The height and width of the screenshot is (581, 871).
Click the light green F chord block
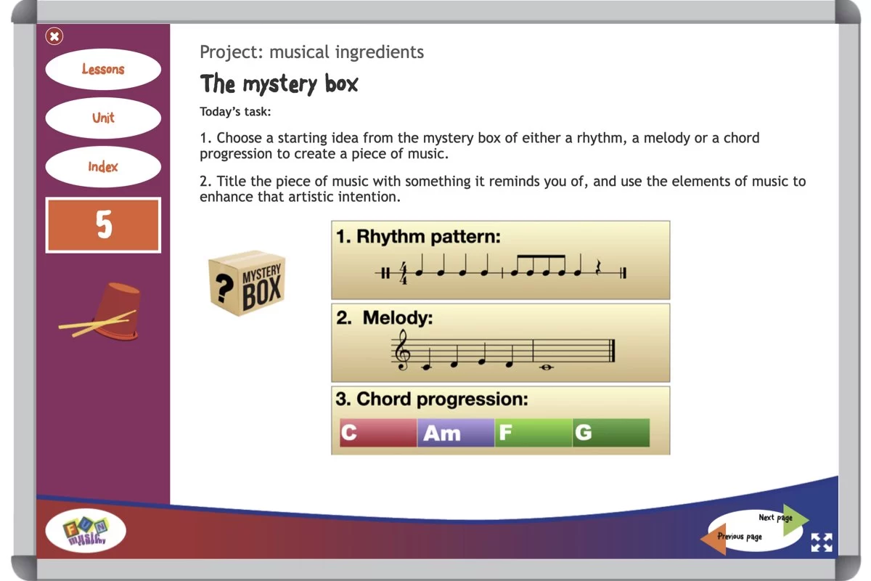pyautogui.click(x=533, y=433)
